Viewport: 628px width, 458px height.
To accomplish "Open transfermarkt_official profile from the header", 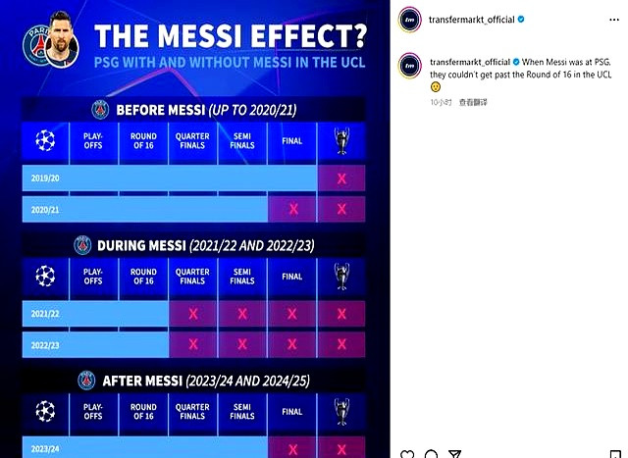I will 471,20.
